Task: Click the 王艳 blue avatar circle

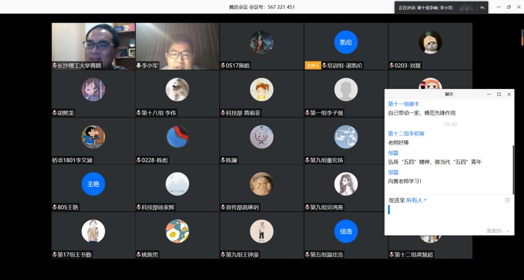Action: coord(93,184)
